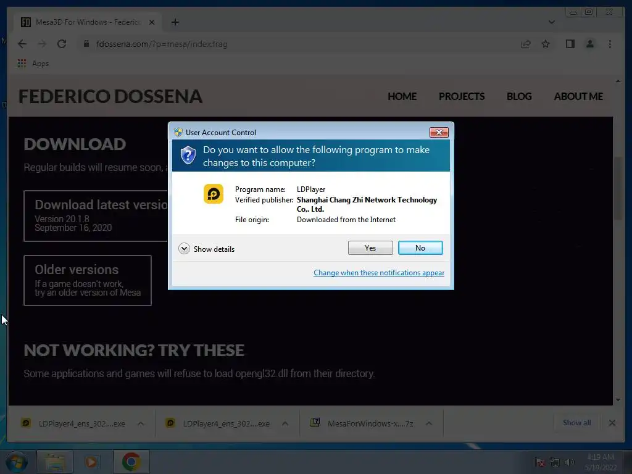
Task: Open File Explorer from taskbar
Action: tap(55, 462)
